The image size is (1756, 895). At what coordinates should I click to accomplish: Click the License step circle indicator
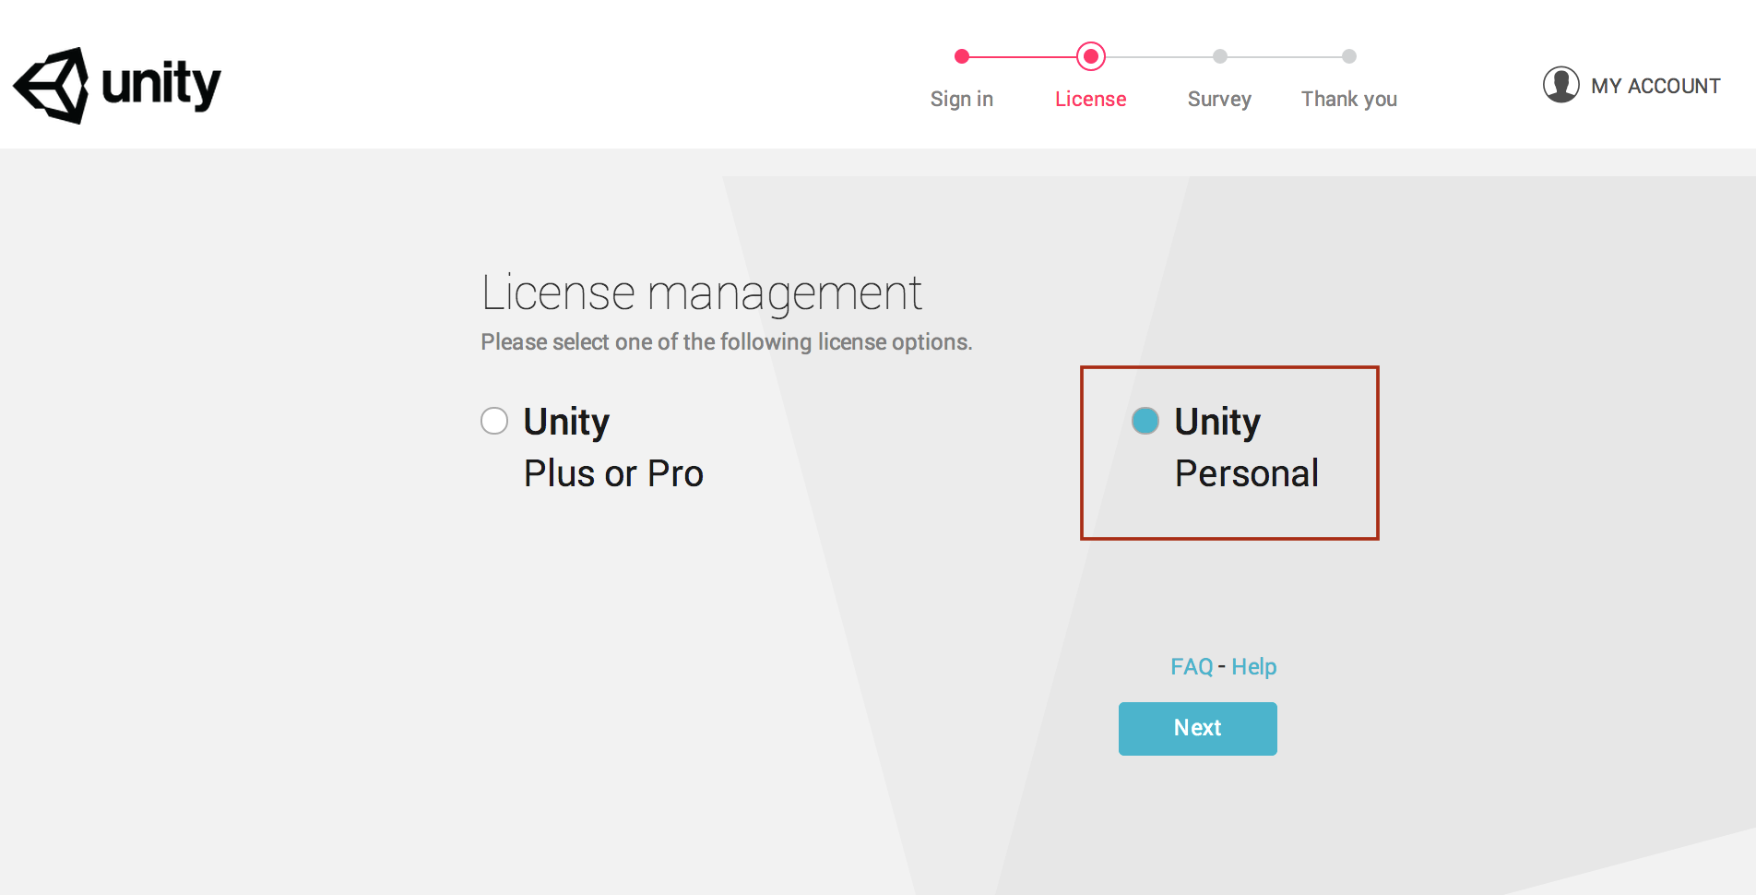click(x=1090, y=56)
